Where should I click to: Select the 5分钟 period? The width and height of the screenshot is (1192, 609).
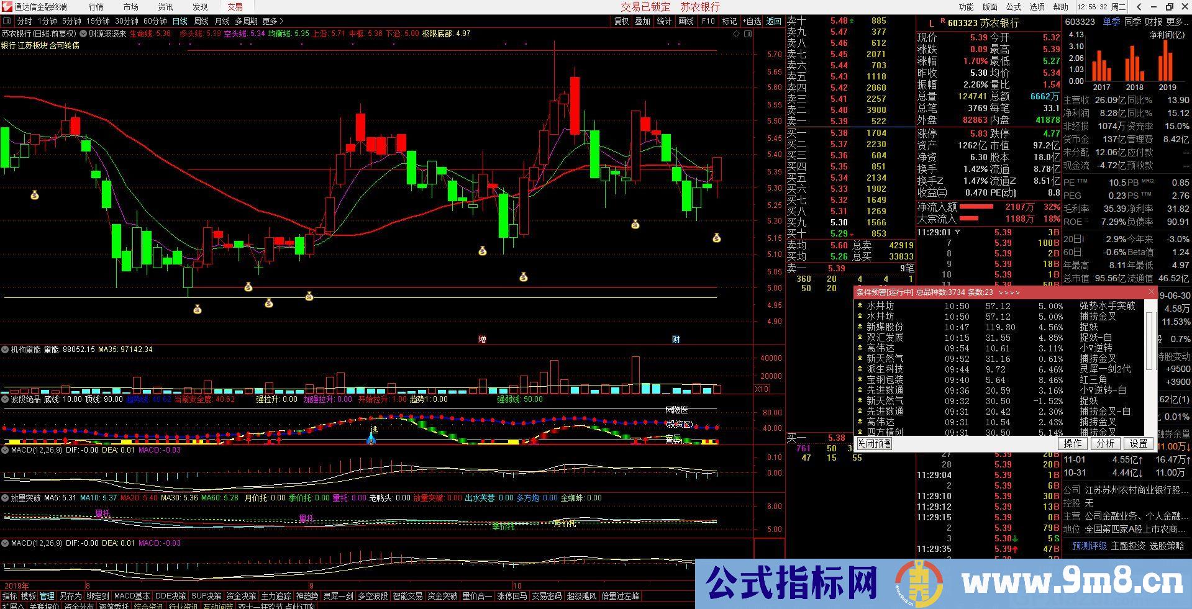pos(71,21)
